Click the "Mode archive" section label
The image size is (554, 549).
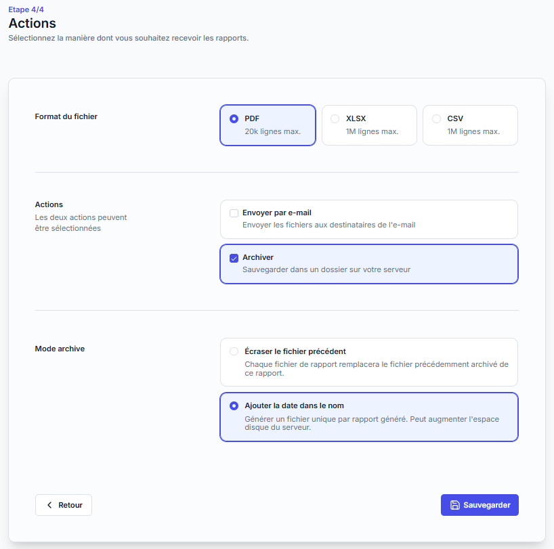[60, 349]
